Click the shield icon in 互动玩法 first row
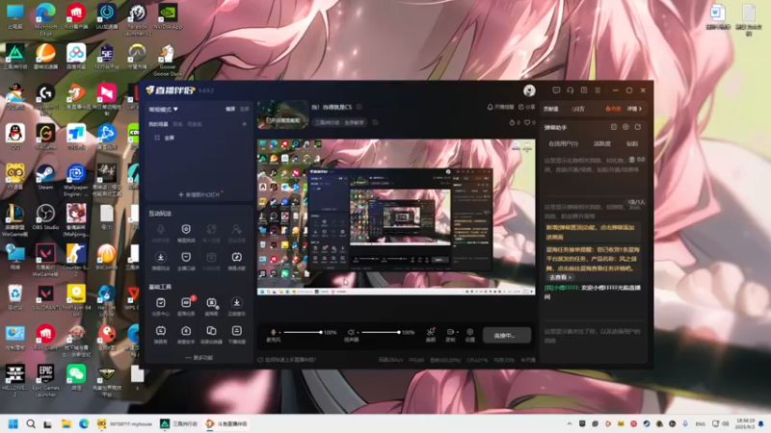 [x=186, y=229]
